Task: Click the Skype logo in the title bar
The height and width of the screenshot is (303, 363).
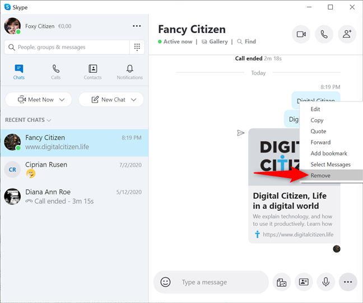Action: [7, 7]
